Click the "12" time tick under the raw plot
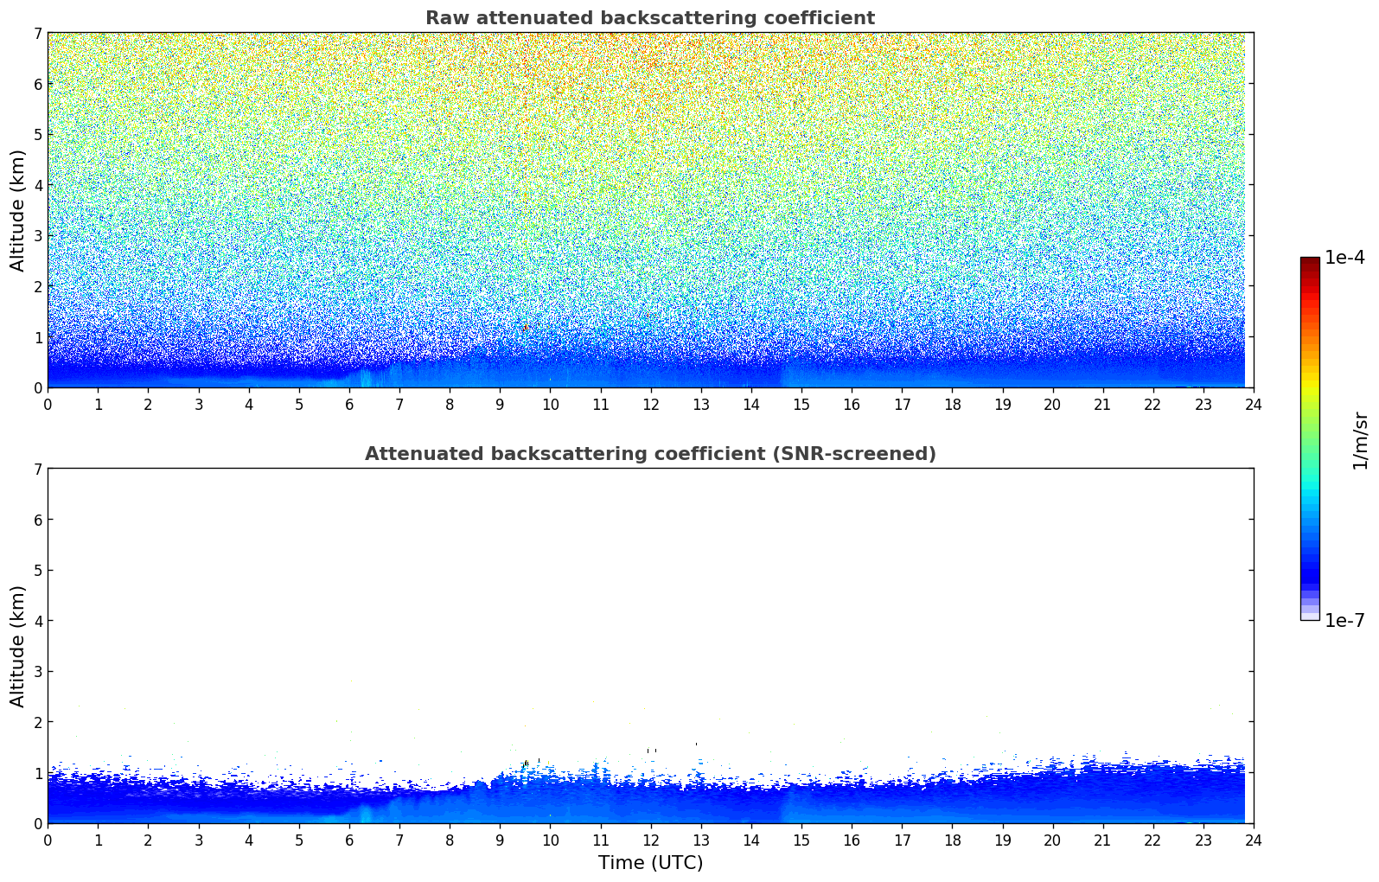 click(x=650, y=404)
